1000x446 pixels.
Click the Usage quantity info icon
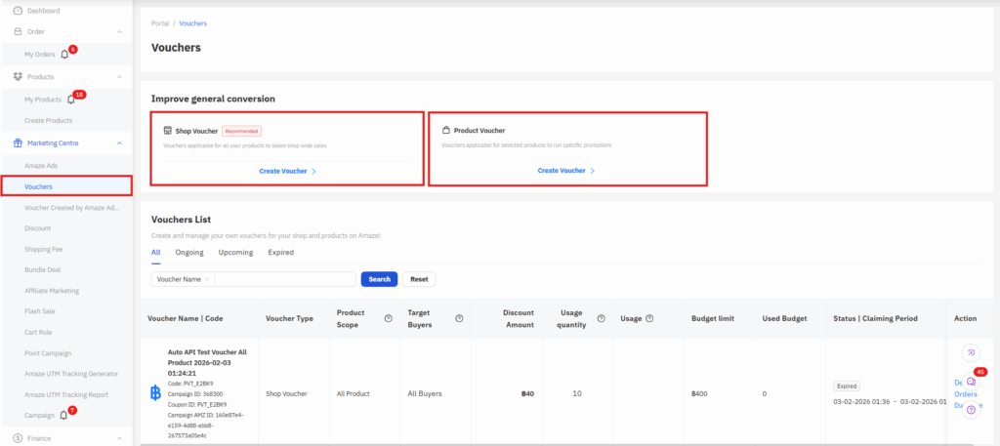601,318
